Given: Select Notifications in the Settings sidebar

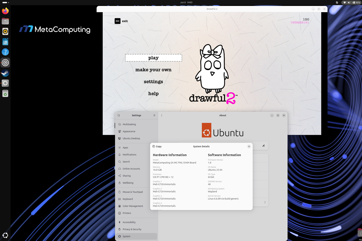Looking at the screenshot, I should pyautogui.click(x=136, y=155).
